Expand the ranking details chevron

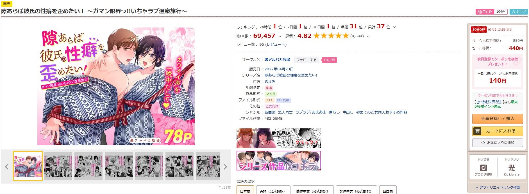pyautogui.click(x=394, y=27)
